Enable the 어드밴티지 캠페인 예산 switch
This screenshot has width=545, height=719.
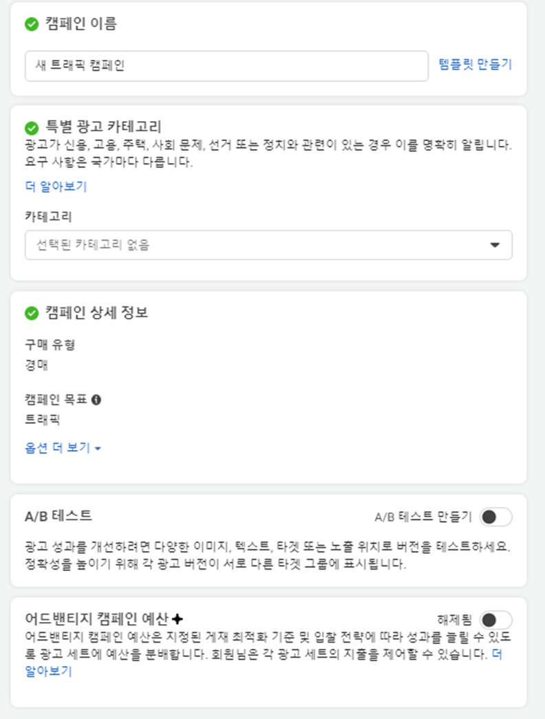tap(496, 621)
